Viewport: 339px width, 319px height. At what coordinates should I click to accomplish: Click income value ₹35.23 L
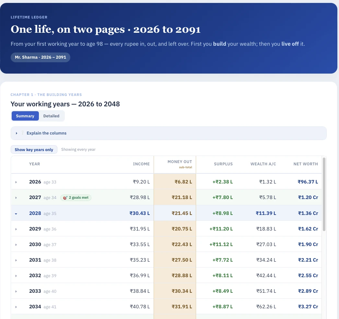pyautogui.click(x=140, y=260)
